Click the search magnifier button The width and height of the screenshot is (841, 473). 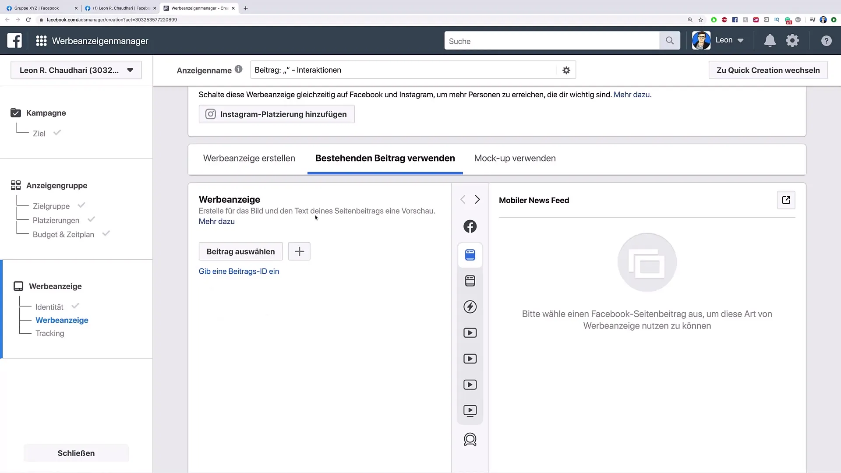669,41
